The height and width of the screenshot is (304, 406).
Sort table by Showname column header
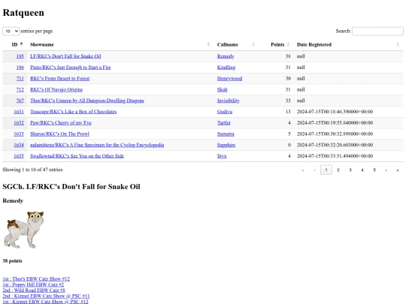(x=120, y=44)
